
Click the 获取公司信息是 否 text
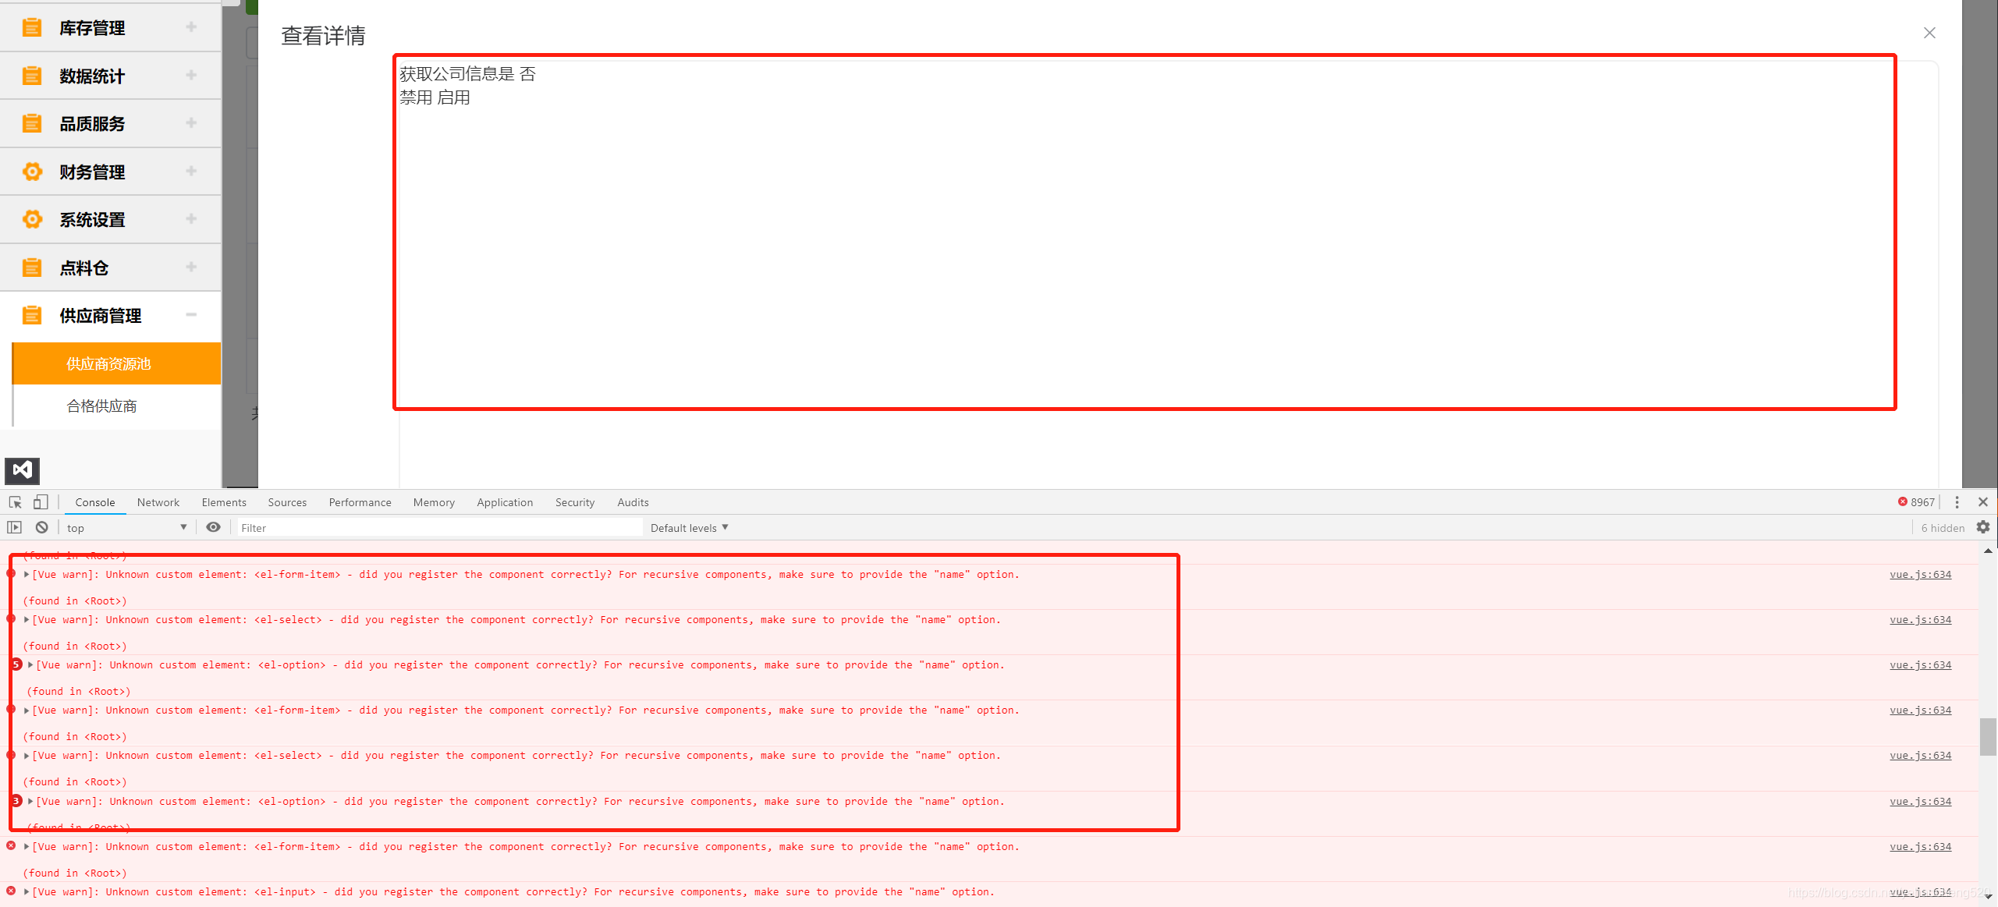[x=467, y=74]
